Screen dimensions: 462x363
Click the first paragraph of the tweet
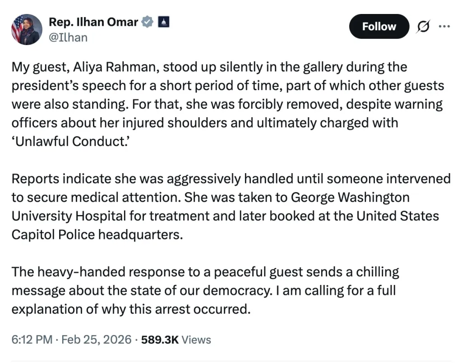click(226, 104)
